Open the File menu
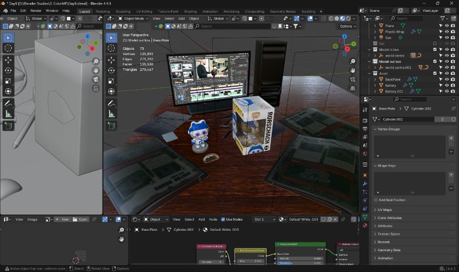Image resolution: width=459 pixels, height=272 pixels. tap(13, 11)
